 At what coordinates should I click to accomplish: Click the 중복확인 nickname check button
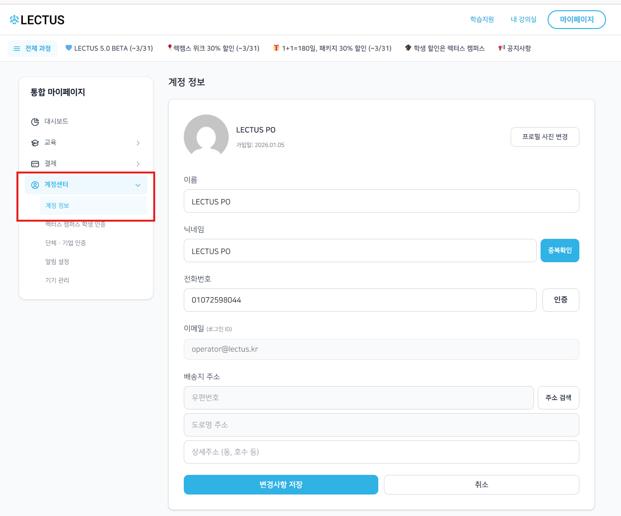[560, 251]
